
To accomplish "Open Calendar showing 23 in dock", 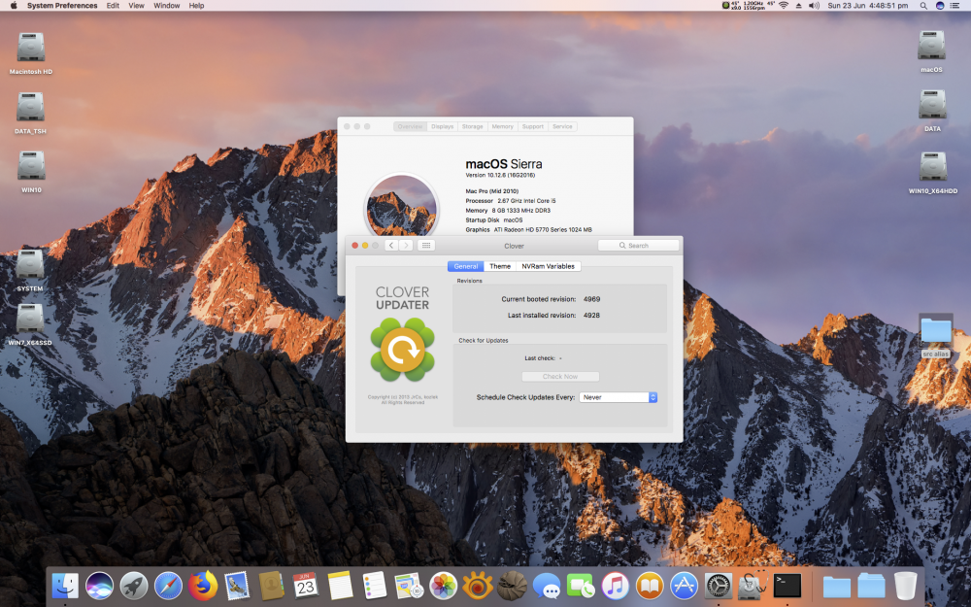I will [x=305, y=586].
